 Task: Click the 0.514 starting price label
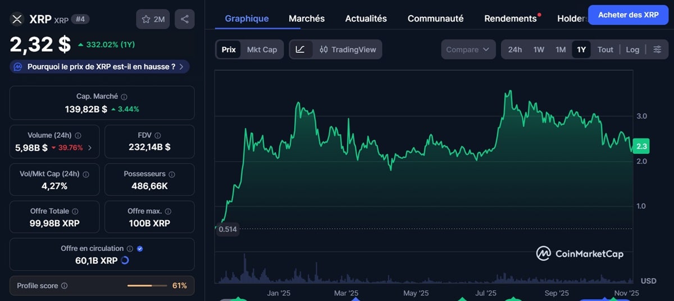[227, 229]
